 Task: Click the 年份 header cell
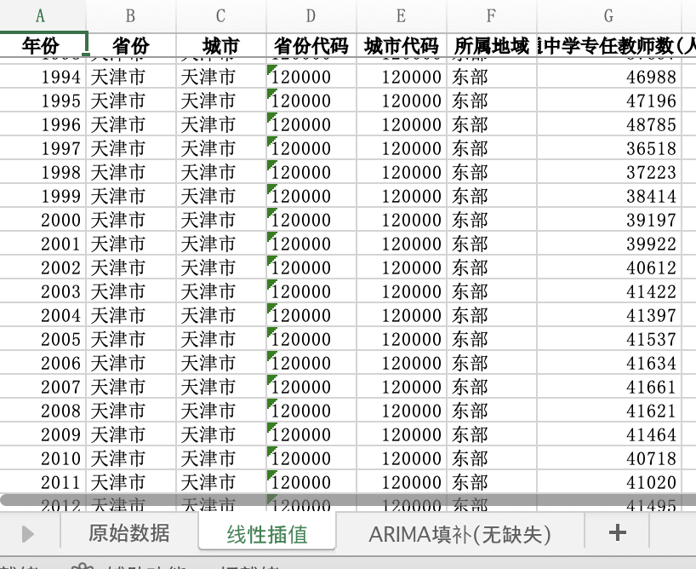pyautogui.click(x=43, y=45)
